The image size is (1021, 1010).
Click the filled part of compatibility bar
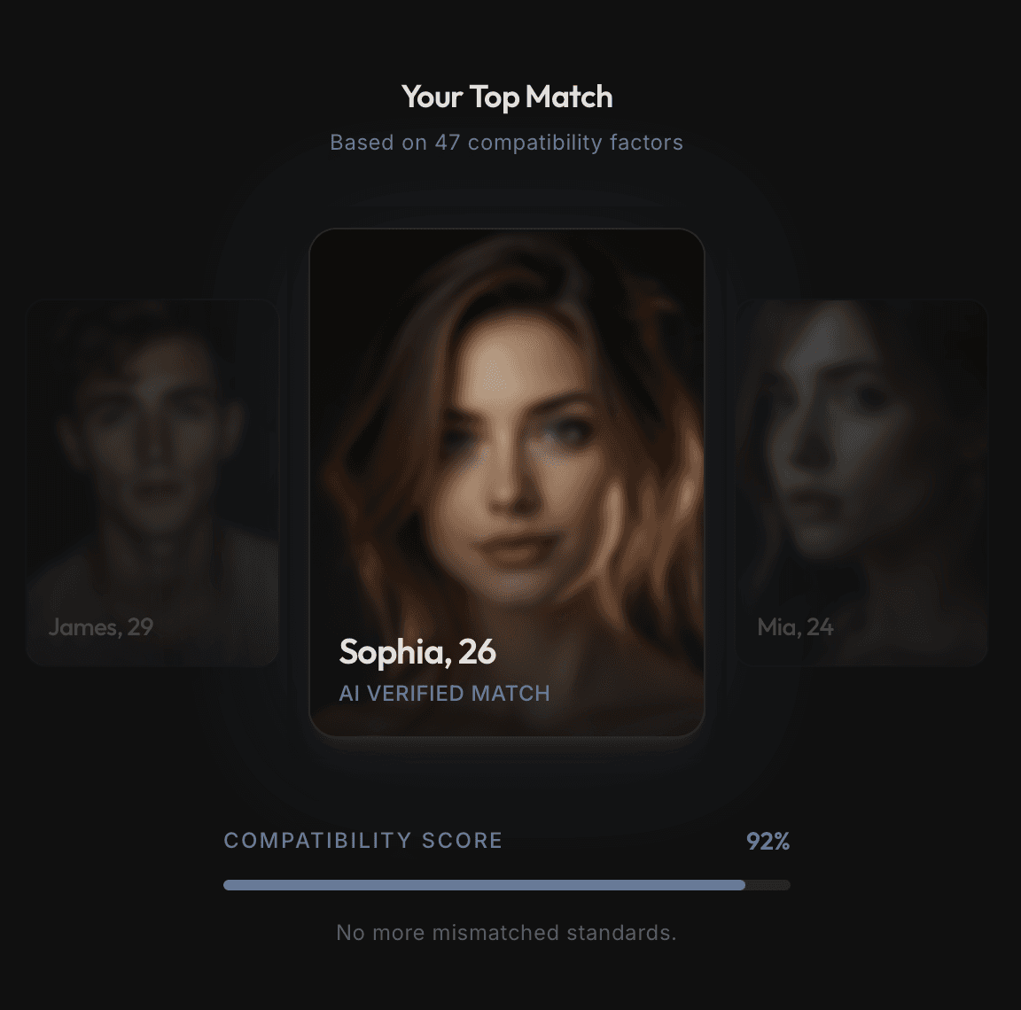[x=485, y=885]
